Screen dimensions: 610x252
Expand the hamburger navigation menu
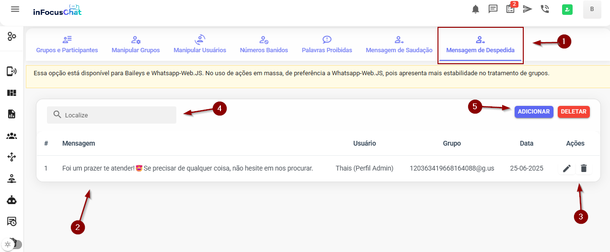pos(15,9)
